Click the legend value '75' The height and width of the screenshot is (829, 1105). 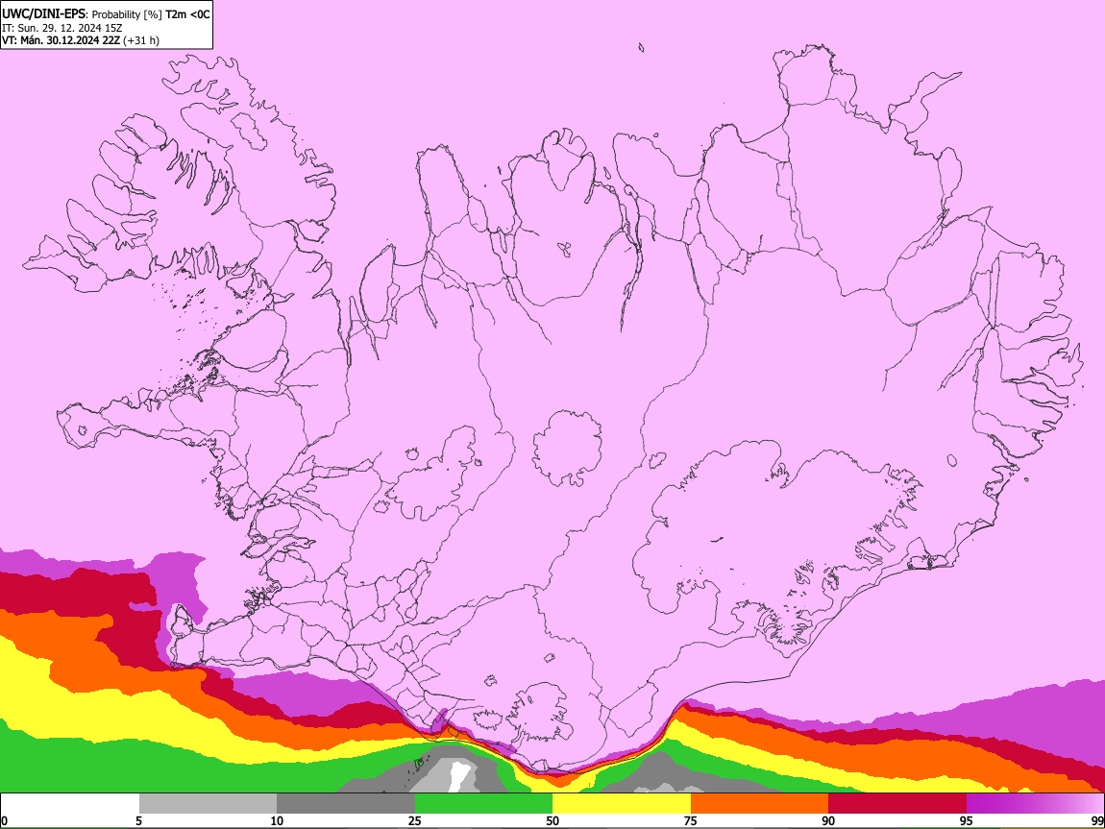point(691,821)
